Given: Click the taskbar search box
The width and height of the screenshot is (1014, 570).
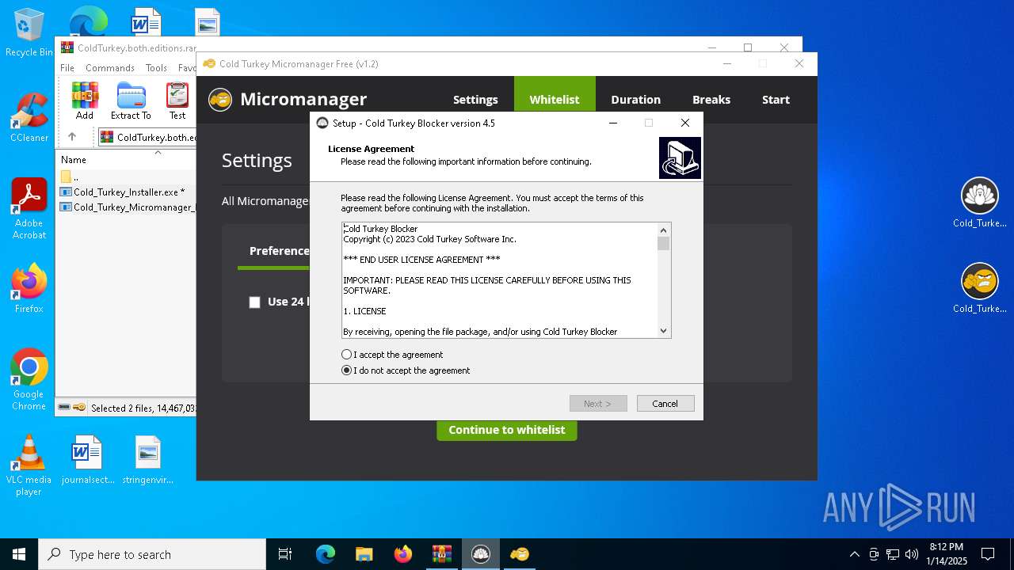Looking at the screenshot, I should [152, 554].
